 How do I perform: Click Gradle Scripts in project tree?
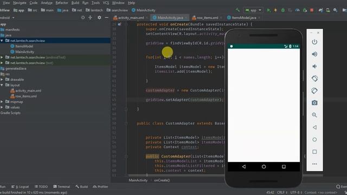(10, 113)
